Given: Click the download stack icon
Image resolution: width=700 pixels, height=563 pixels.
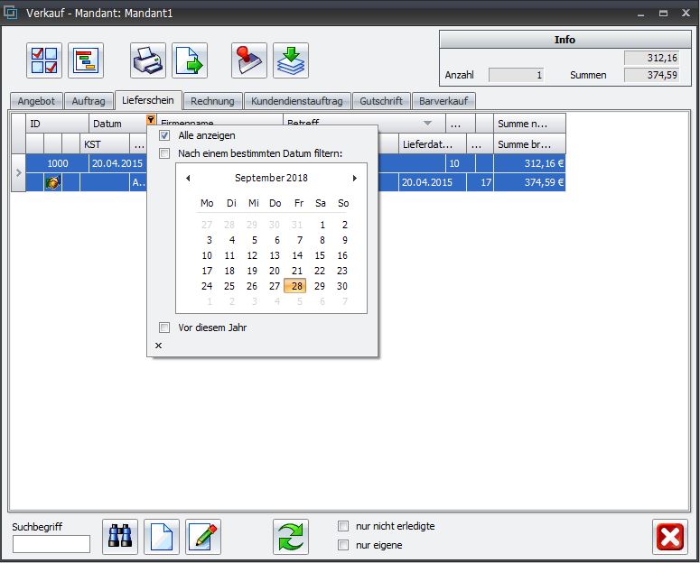Looking at the screenshot, I should 291,60.
